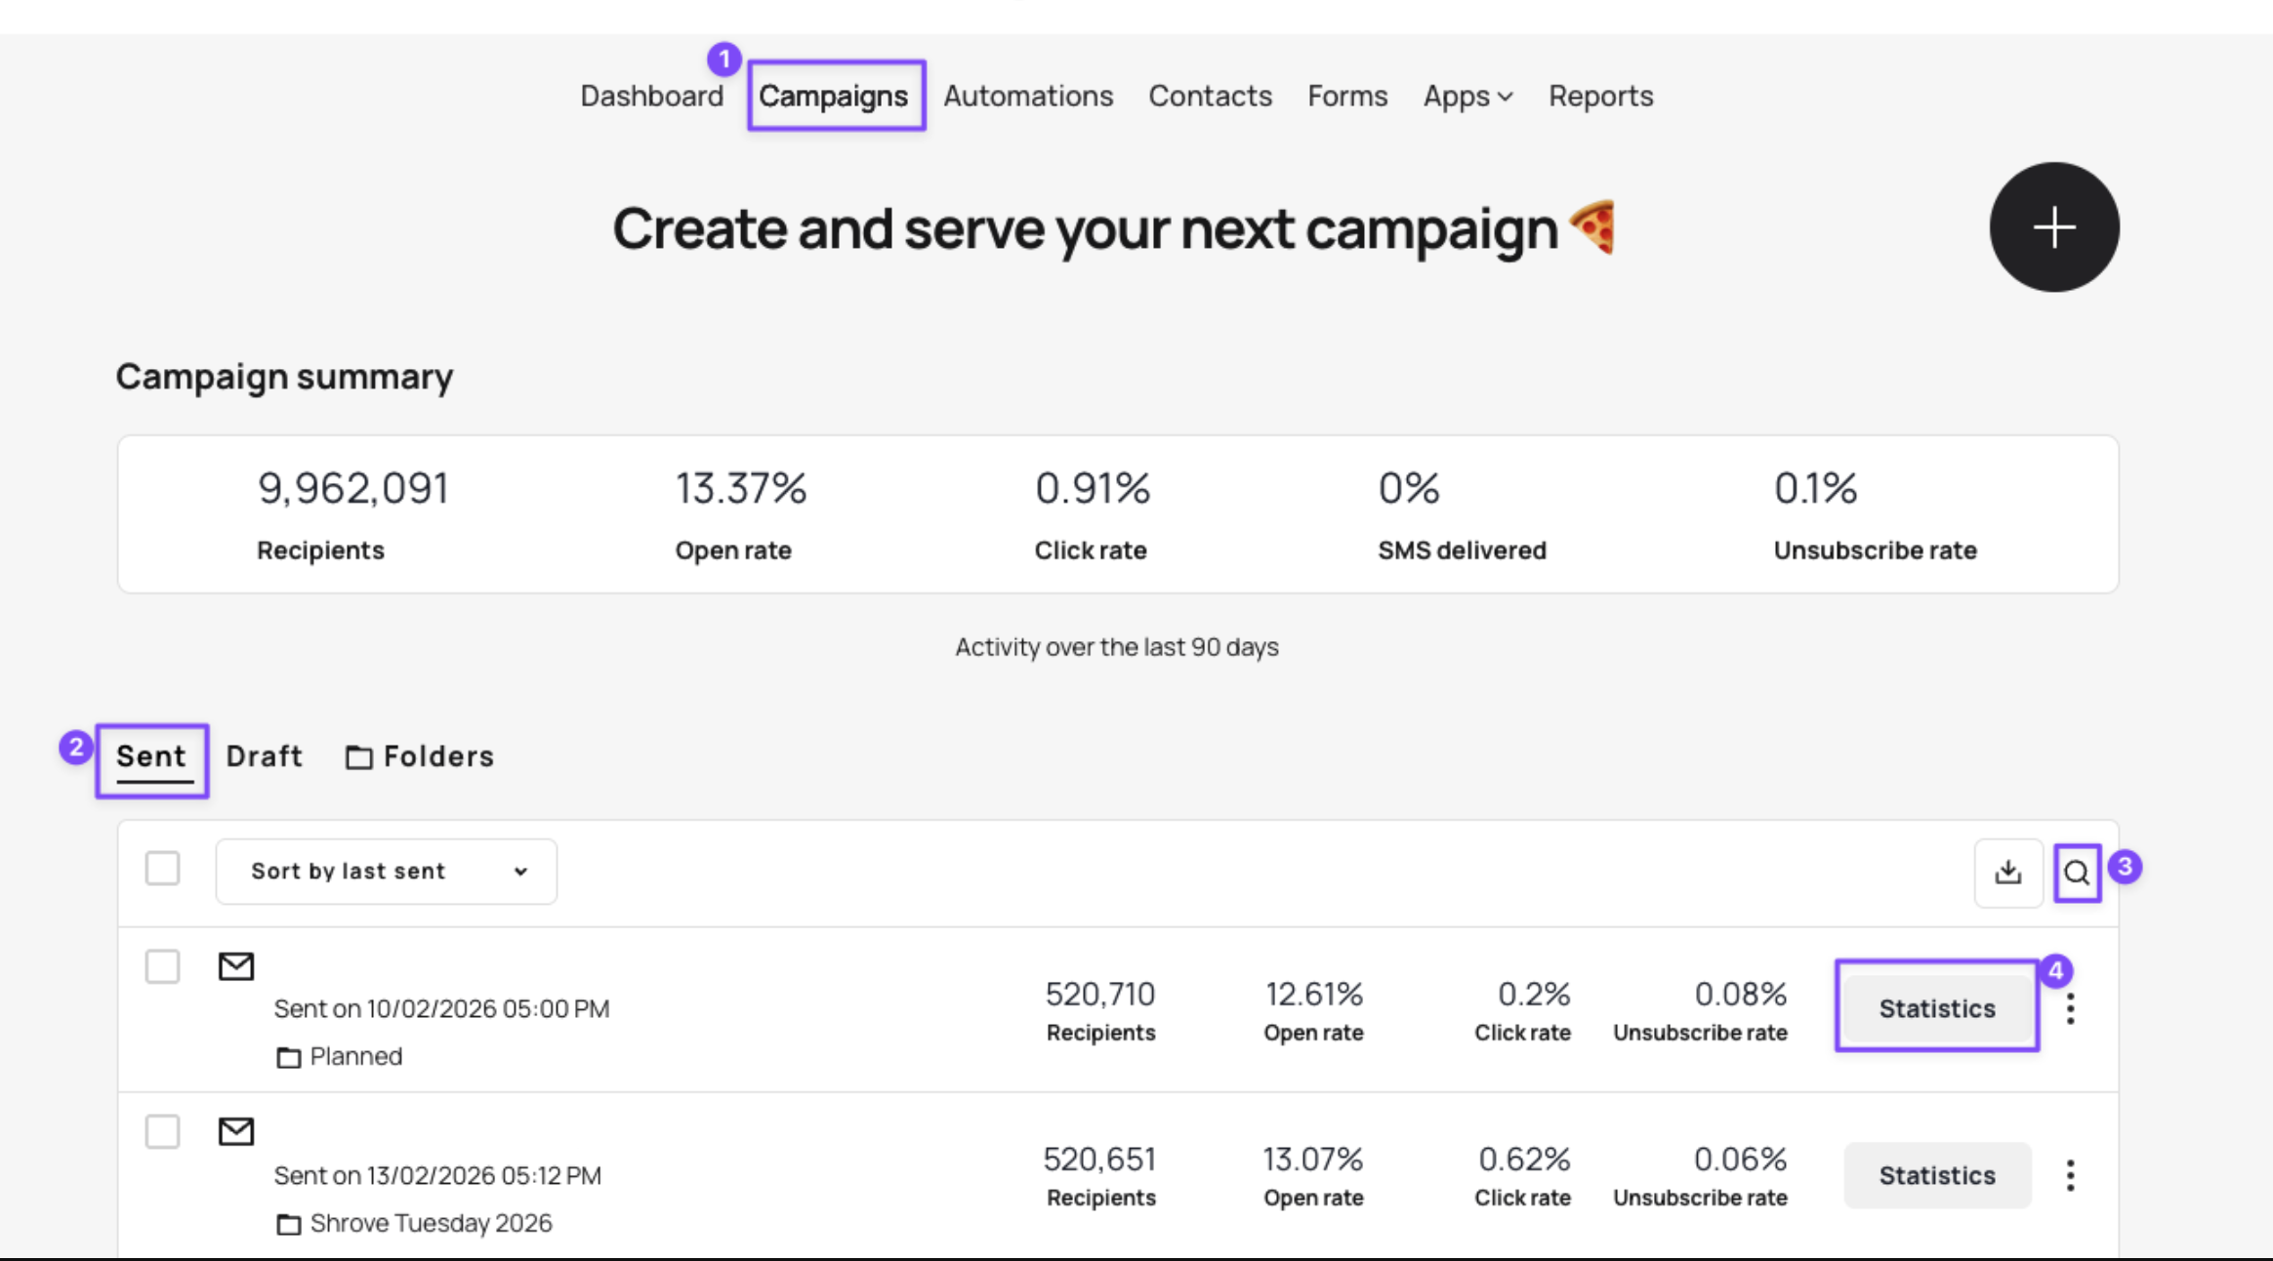The image size is (2273, 1261).
Task: Switch to the Folders tab
Action: [x=420, y=756]
